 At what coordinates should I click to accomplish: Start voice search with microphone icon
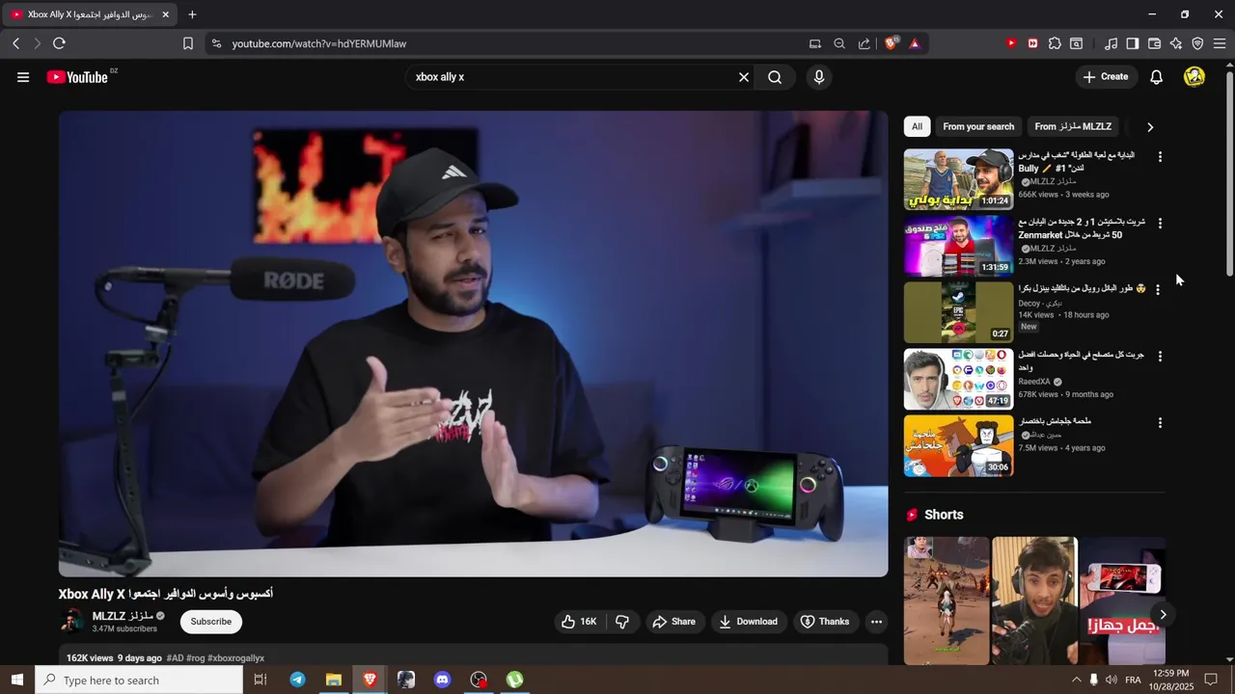[x=819, y=77]
